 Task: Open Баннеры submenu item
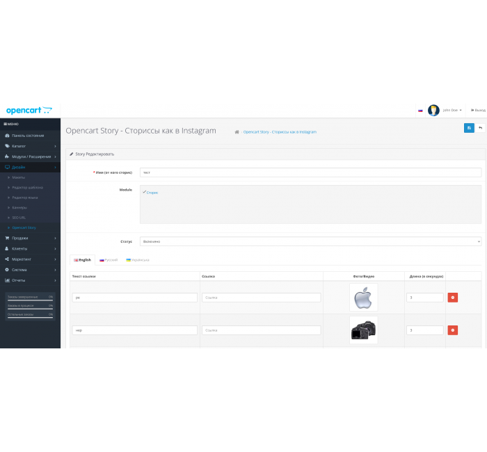tap(19, 207)
